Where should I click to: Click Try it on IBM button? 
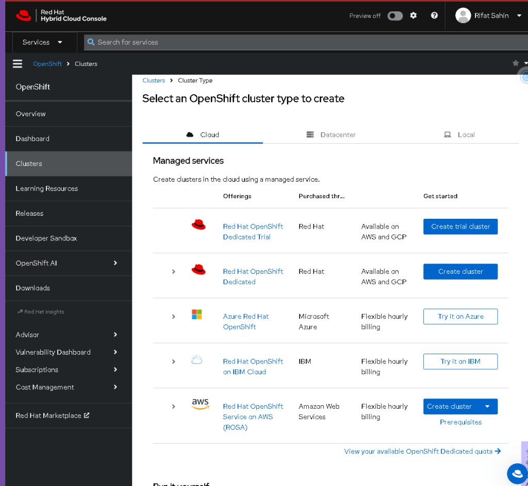click(x=460, y=361)
